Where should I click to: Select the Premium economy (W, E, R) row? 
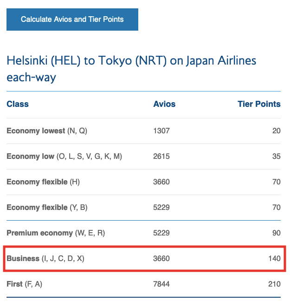tap(144, 233)
